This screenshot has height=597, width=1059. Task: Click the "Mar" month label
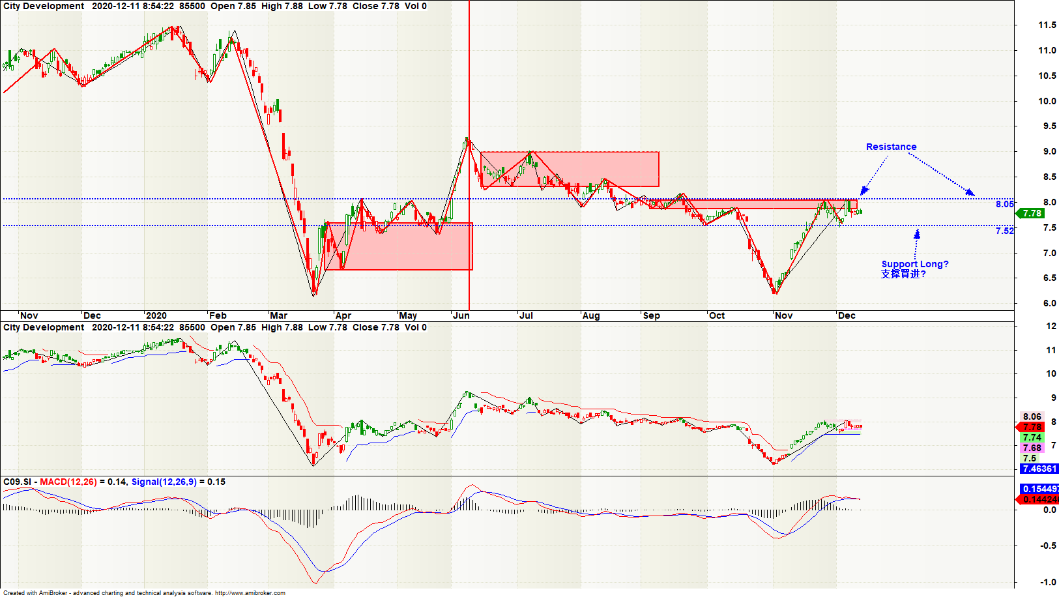tap(278, 315)
